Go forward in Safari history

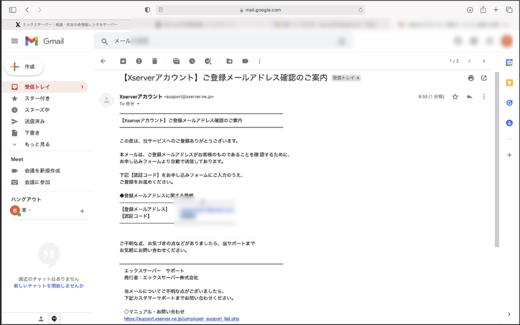click(x=40, y=10)
